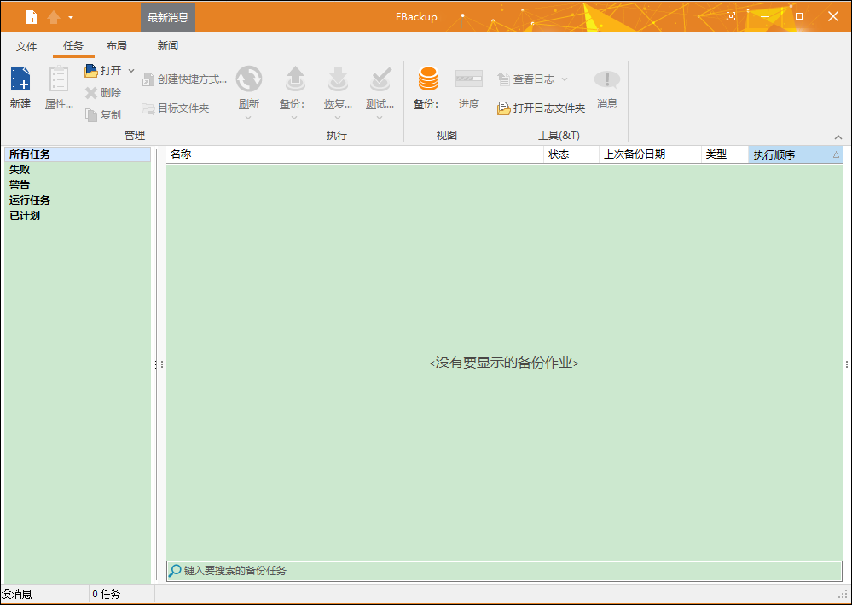Click the new job icon in title bar

point(32,17)
